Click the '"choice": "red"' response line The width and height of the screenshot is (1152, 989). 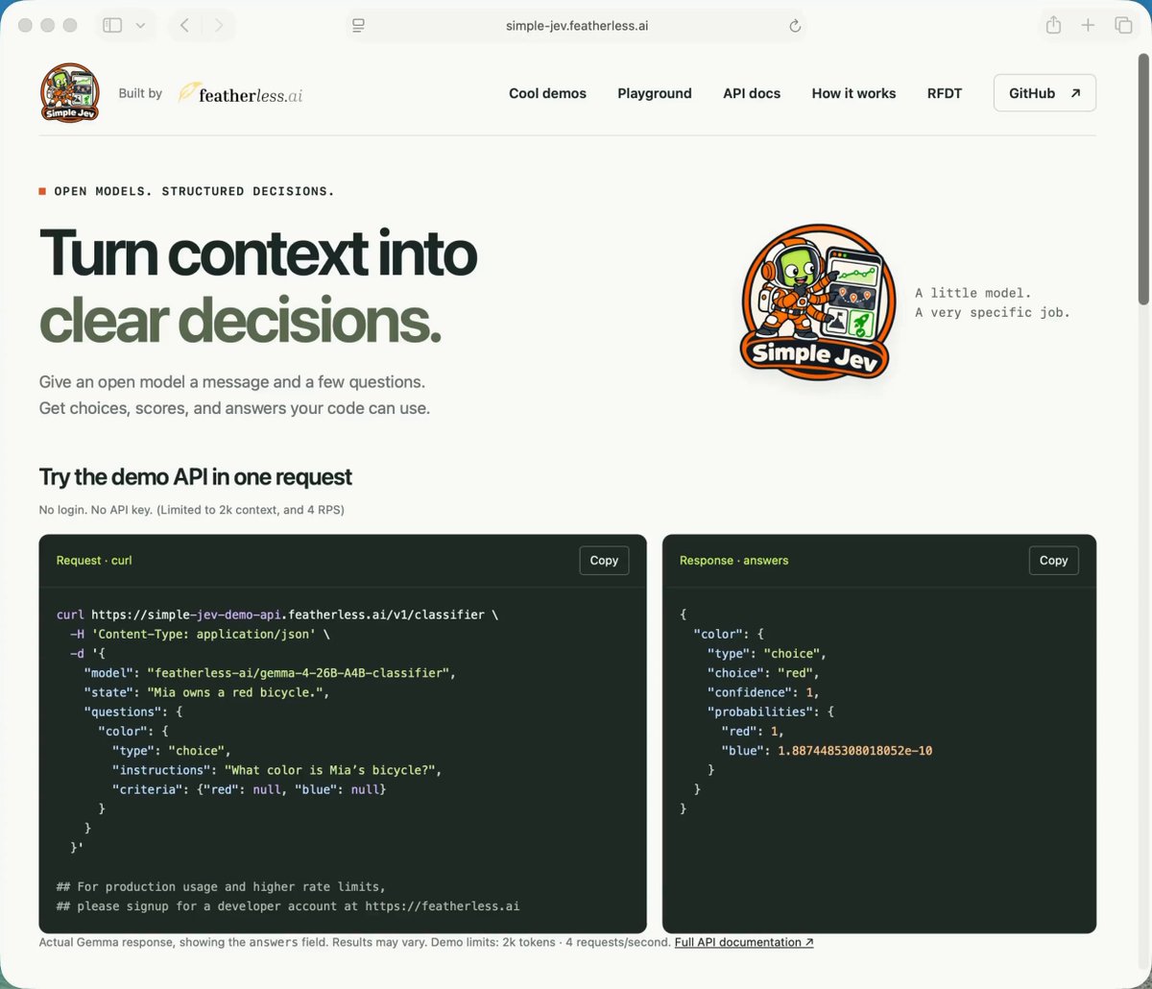pos(763,673)
